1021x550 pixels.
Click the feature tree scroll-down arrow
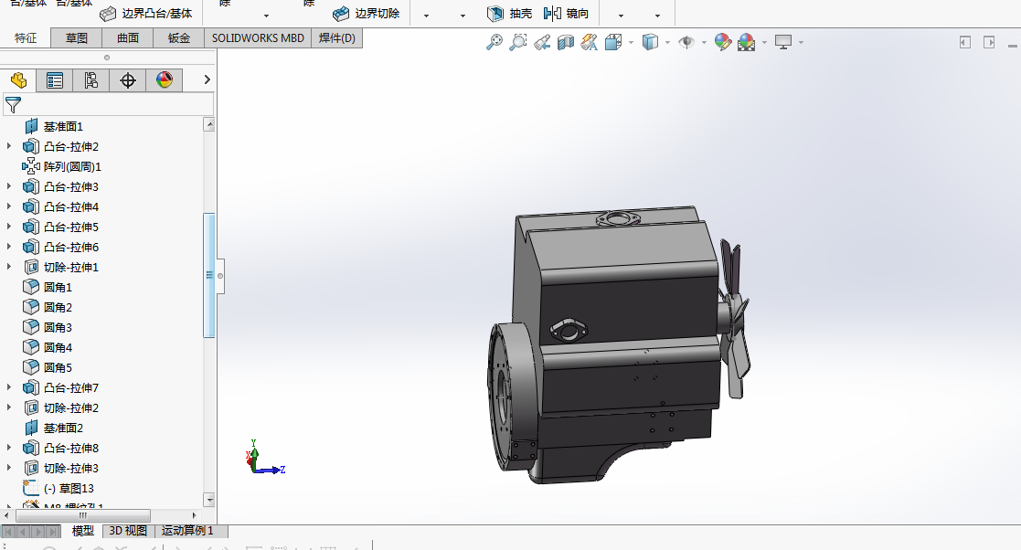click(209, 500)
